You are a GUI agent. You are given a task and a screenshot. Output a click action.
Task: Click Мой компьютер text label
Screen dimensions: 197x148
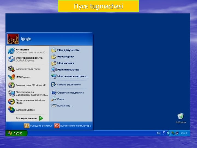tap(68, 70)
